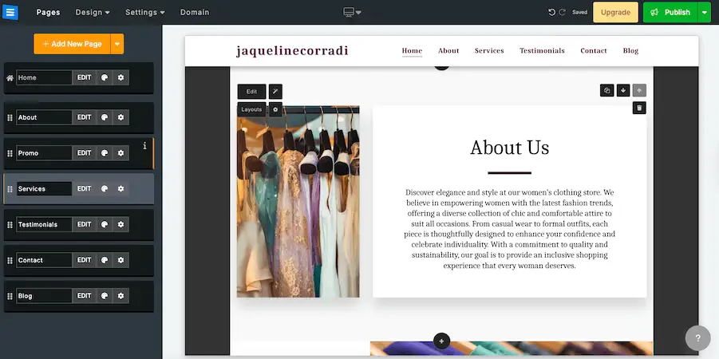The width and height of the screenshot is (719, 359).
Task: Click the info icon on Promo row
Action: 145,146
